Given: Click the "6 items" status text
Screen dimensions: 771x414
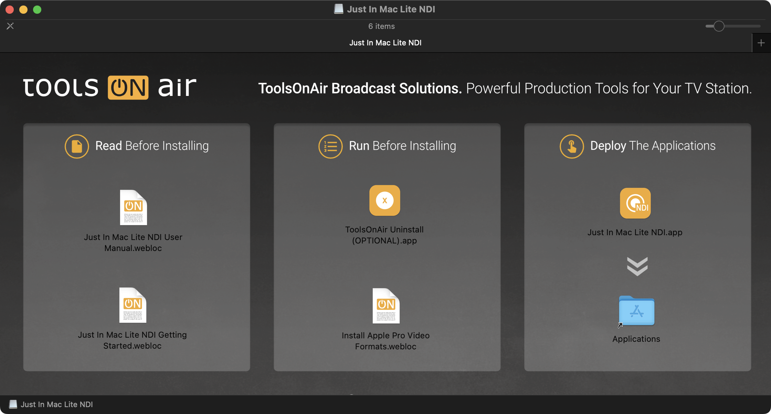Looking at the screenshot, I should coord(381,26).
